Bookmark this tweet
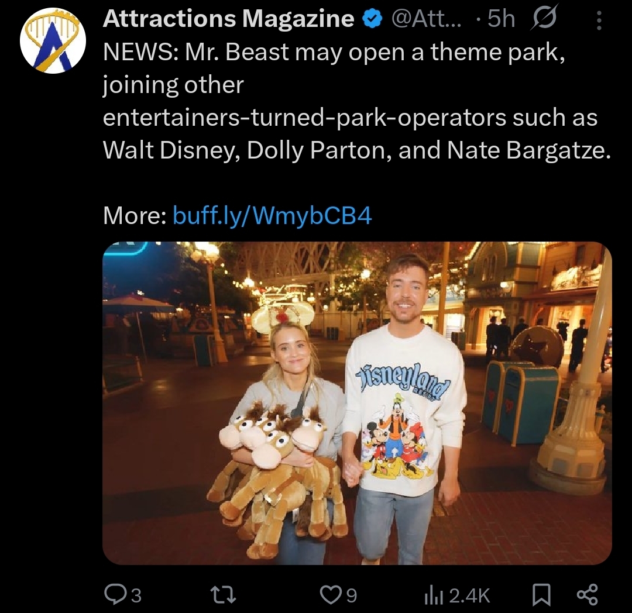632x613 pixels. coord(541,595)
